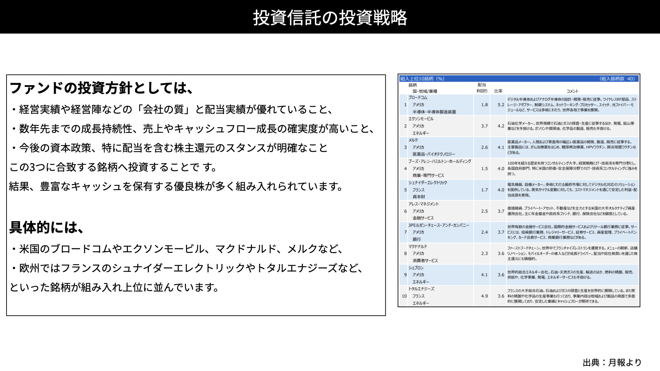Click the マクドナルド comment about ファーストフードチェーン
This screenshot has height=371, width=660.
(572, 254)
